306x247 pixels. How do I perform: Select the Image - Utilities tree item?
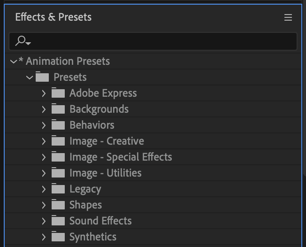click(153, 173)
